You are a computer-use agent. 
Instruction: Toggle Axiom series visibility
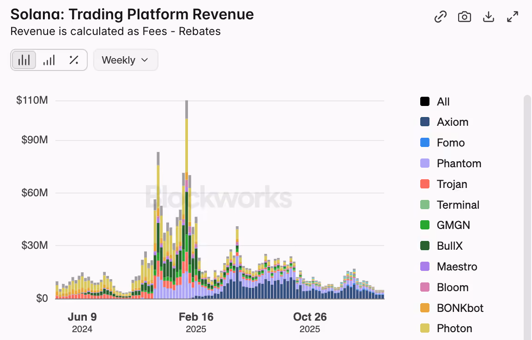tap(444, 122)
